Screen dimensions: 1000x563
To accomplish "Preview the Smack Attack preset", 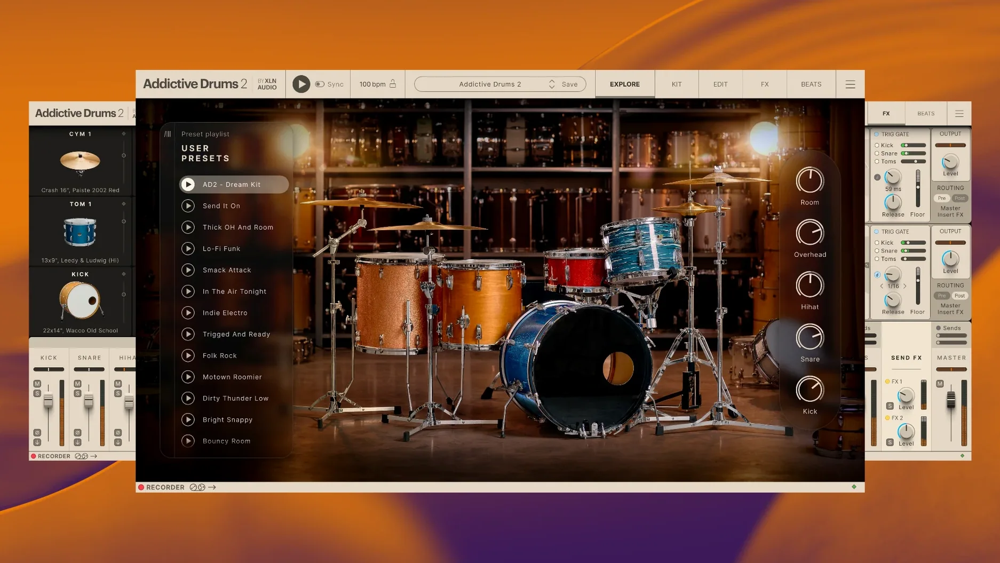I will pos(188,270).
